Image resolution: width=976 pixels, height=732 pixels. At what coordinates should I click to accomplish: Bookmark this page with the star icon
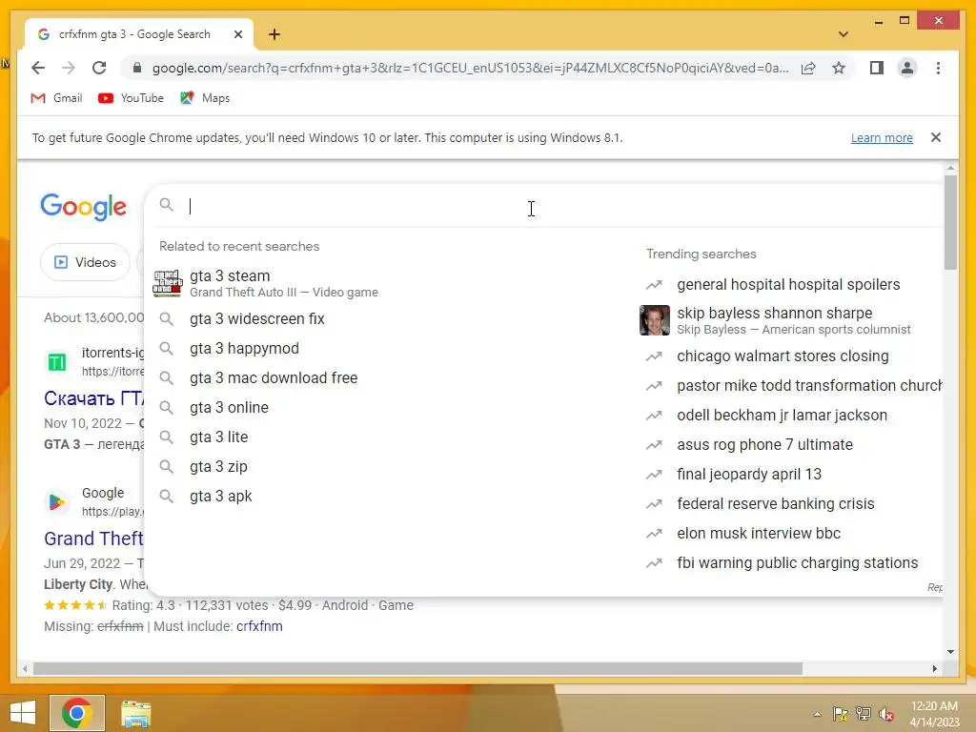pos(839,68)
